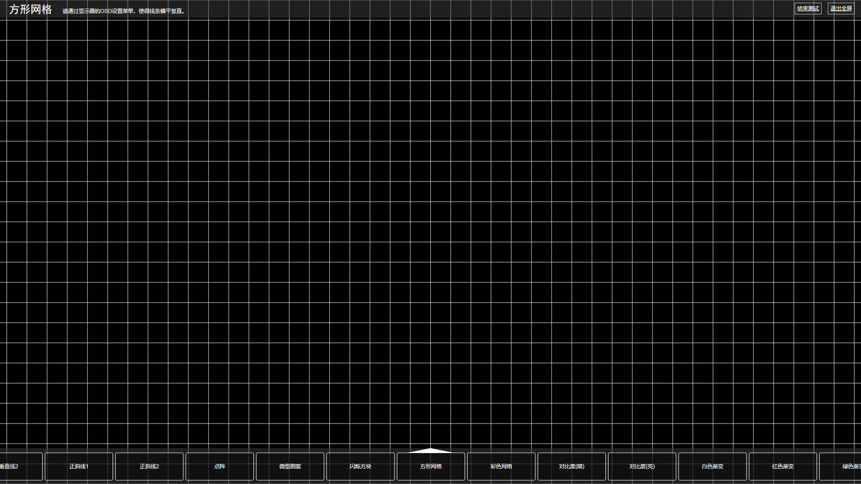Image resolution: width=861 pixels, height=484 pixels.
Task: Click the 退出全屏 button
Action: click(x=841, y=9)
